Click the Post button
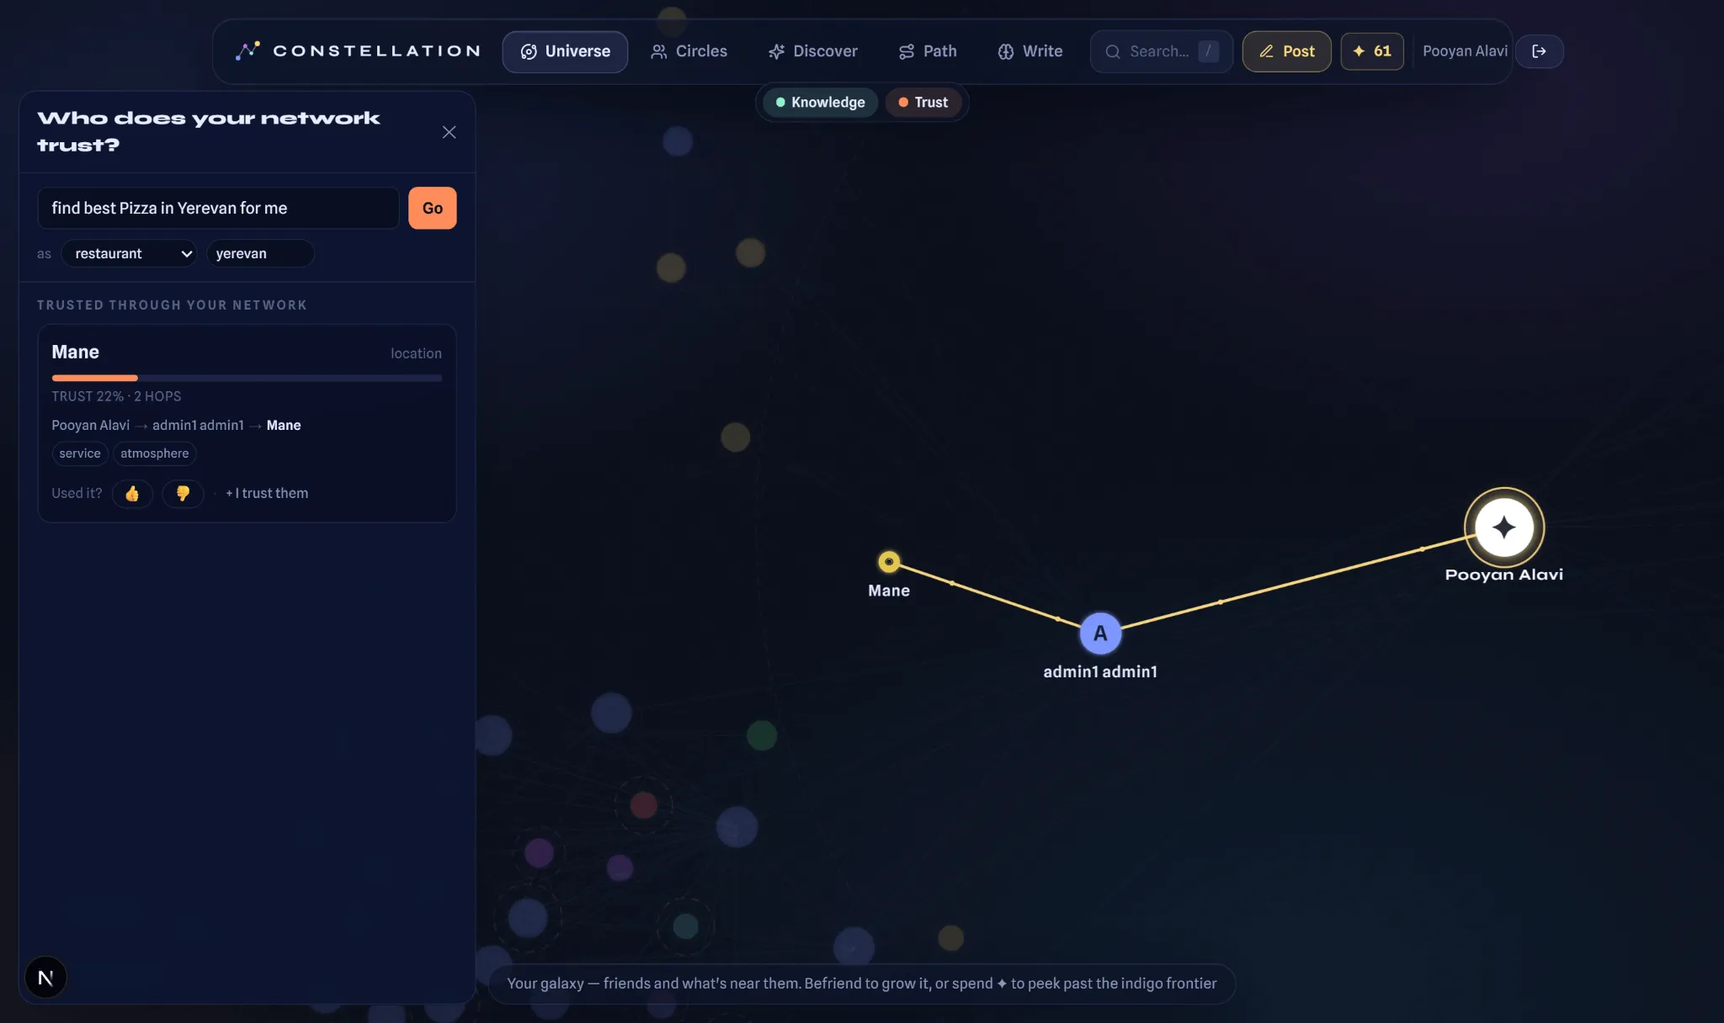This screenshot has height=1023, width=1724. click(x=1286, y=51)
